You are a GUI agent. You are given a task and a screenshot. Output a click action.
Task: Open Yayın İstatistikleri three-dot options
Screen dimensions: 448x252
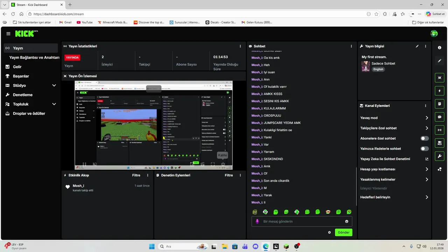(x=240, y=46)
